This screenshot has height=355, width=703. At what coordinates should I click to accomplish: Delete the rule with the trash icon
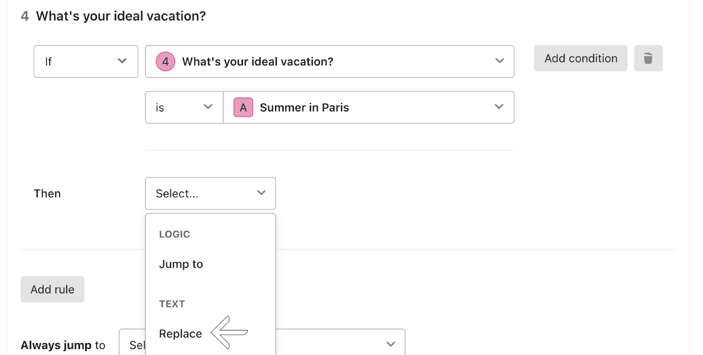648,58
